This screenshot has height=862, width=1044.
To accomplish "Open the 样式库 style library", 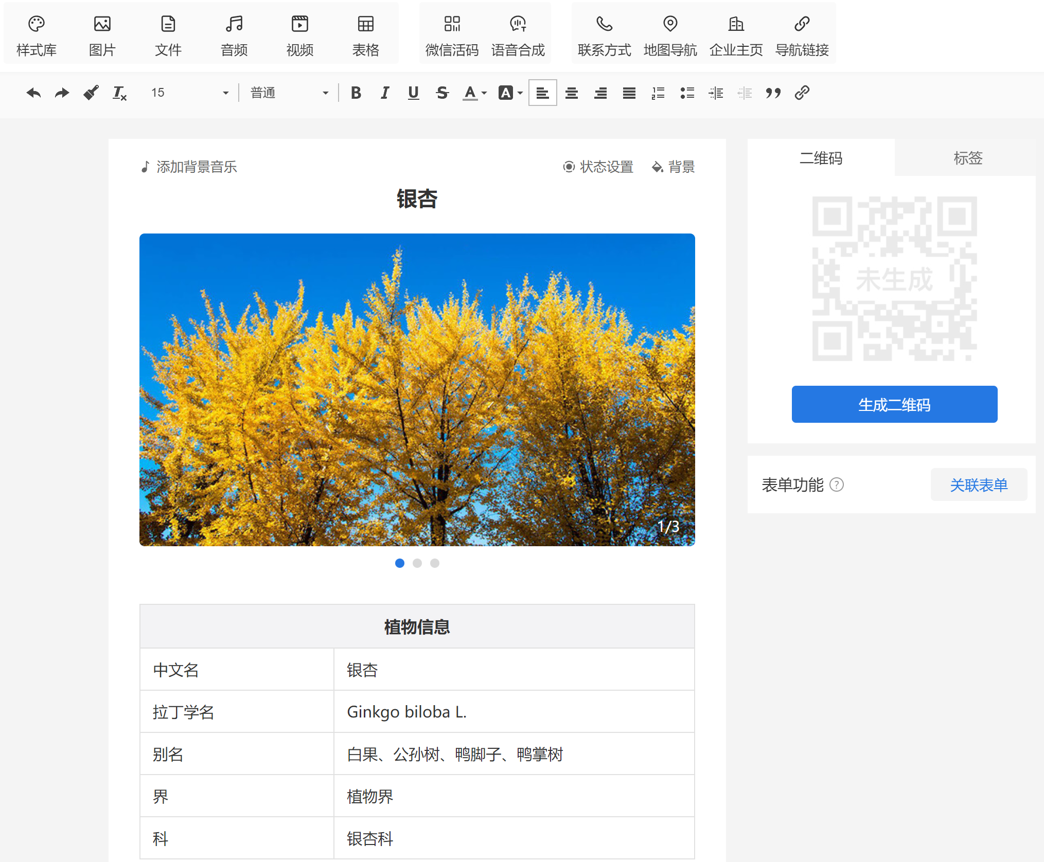I will [36, 35].
